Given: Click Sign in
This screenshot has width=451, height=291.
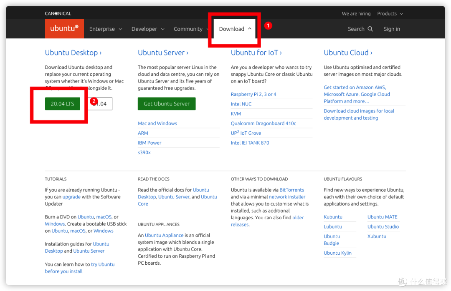Looking at the screenshot, I should [x=392, y=29].
